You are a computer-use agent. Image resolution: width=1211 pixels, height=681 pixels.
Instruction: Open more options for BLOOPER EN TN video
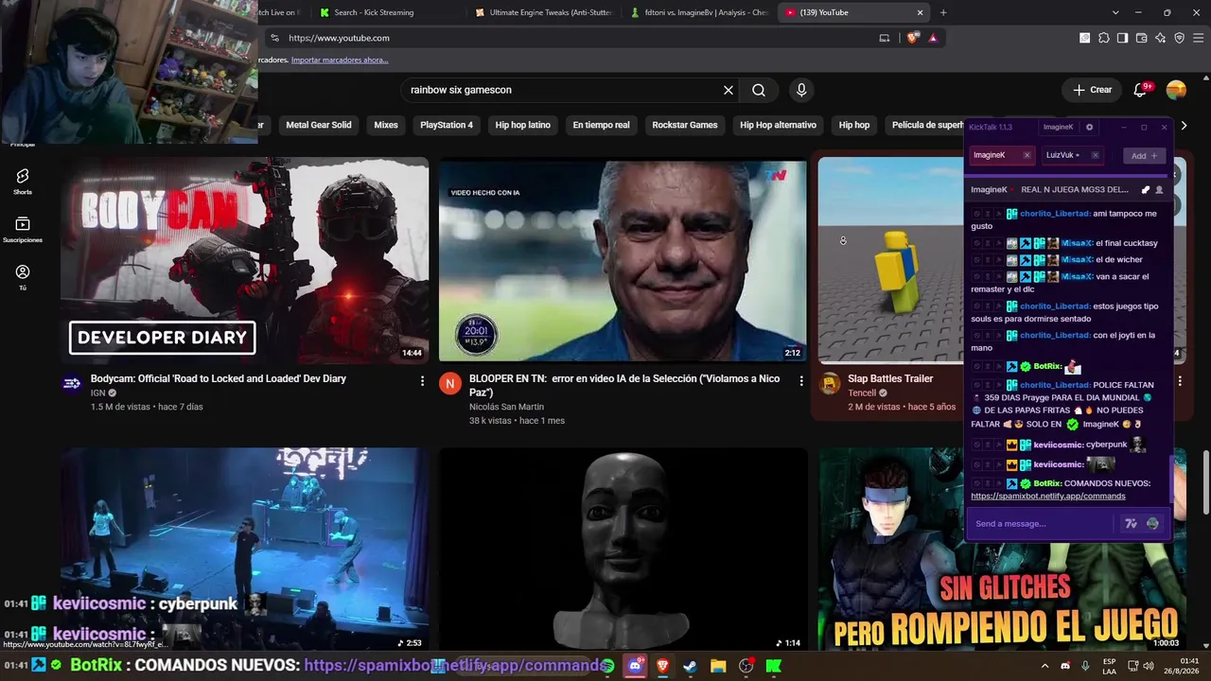[801, 380]
